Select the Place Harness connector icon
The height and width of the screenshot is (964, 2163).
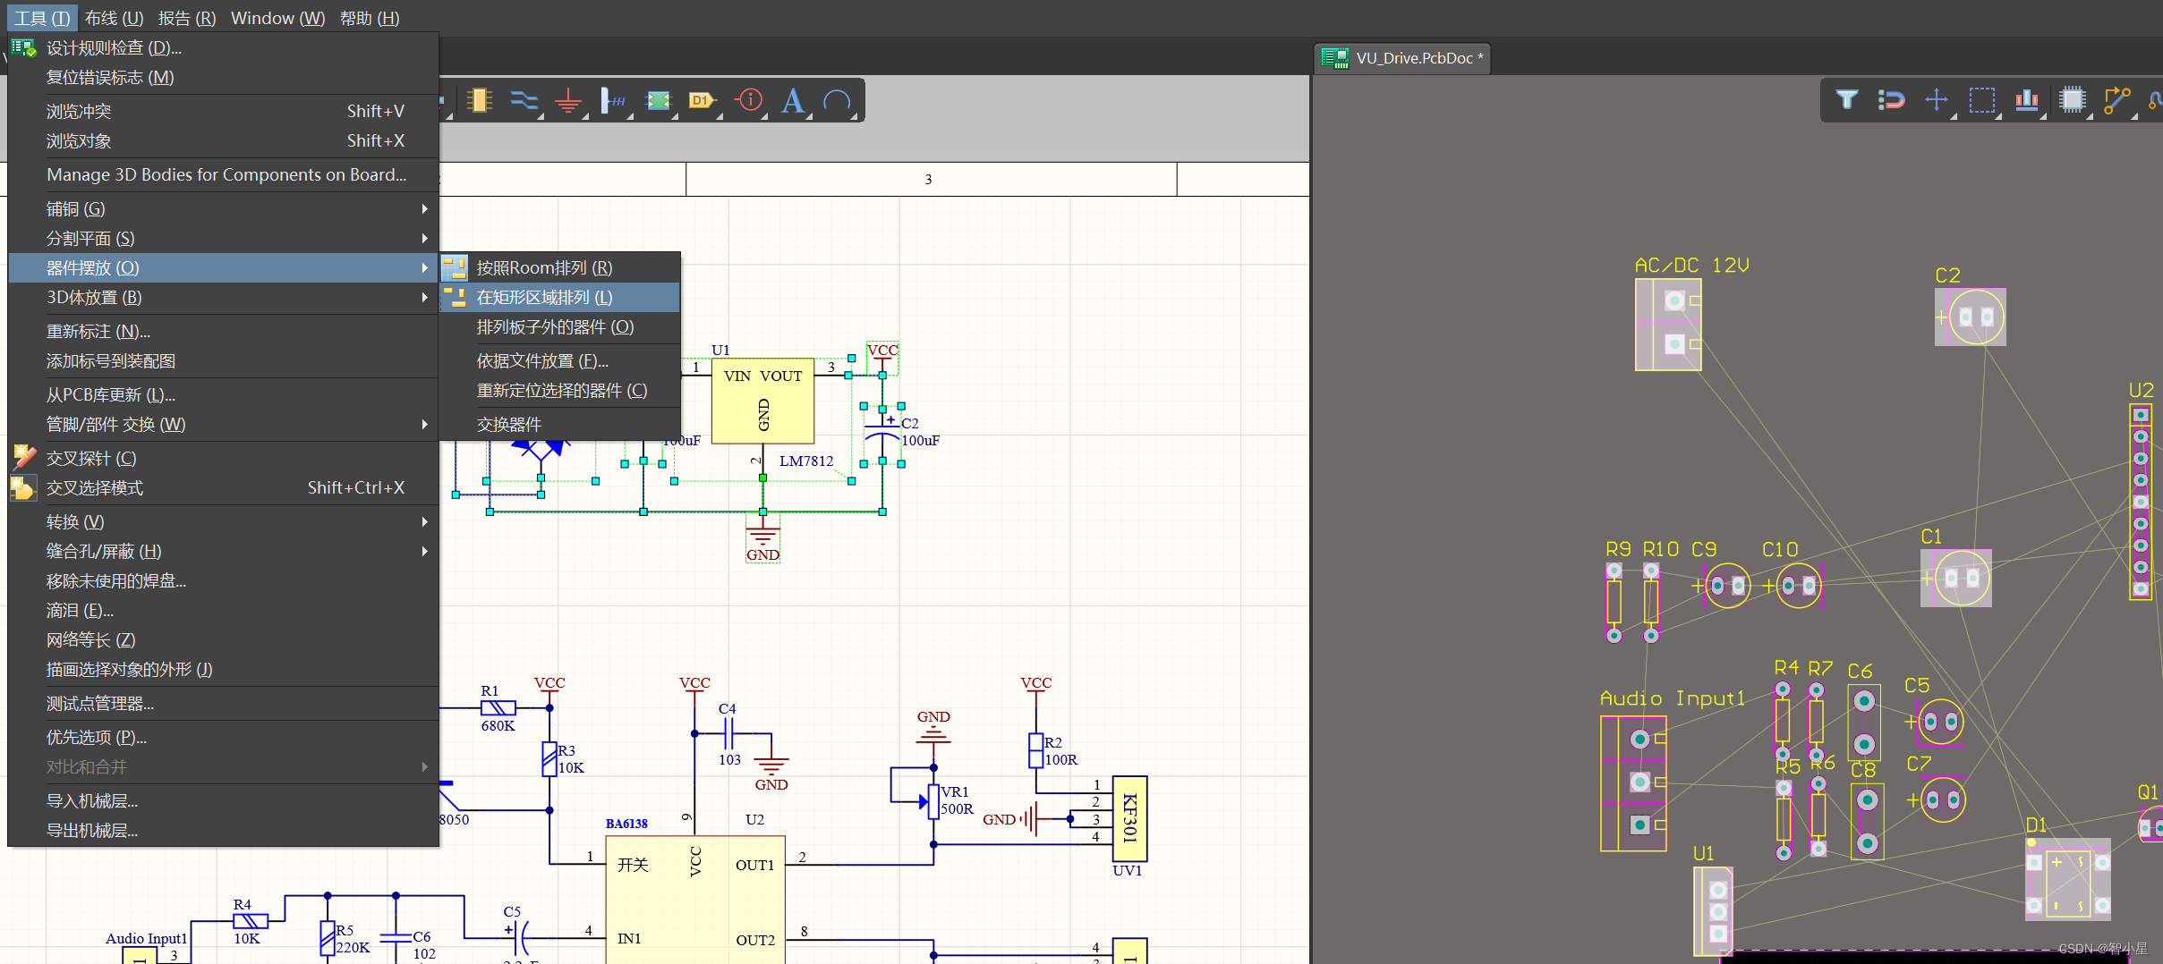tap(613, 100)
